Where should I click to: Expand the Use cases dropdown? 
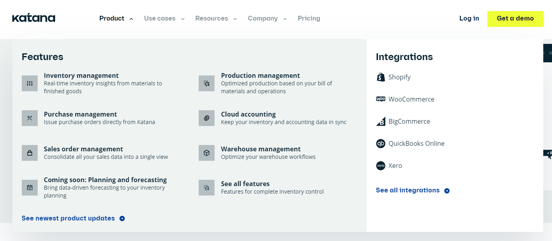point(164,19)
